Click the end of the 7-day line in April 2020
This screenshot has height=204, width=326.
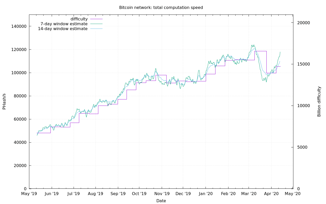point(280,52)
